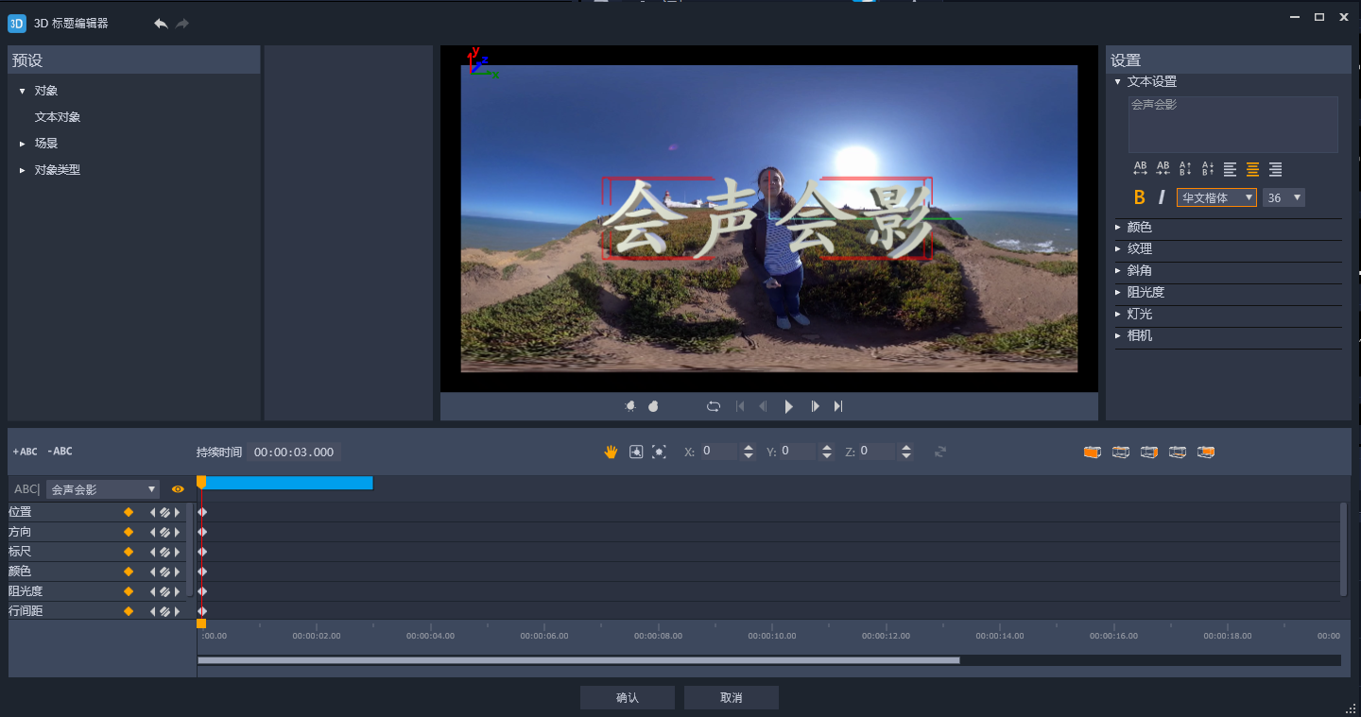Screen dimensions: 1361x717
Task: Redo the edit with the forward arrow
Action: 182,24
